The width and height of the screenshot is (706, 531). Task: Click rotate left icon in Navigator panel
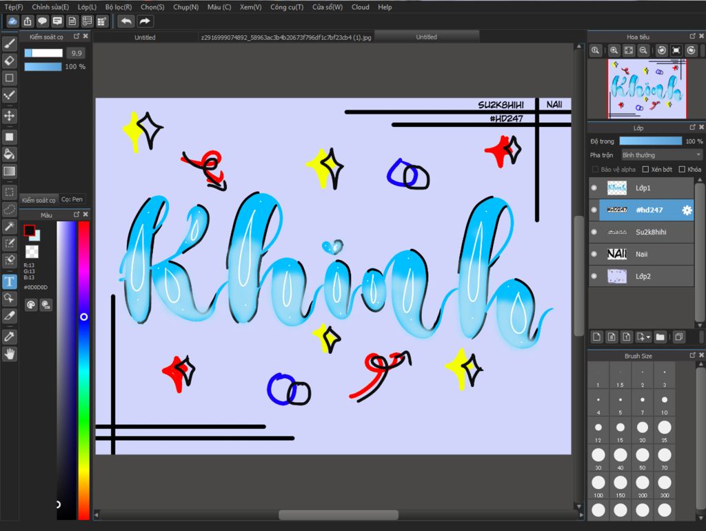pyautogui.click(x=661, y=50)
